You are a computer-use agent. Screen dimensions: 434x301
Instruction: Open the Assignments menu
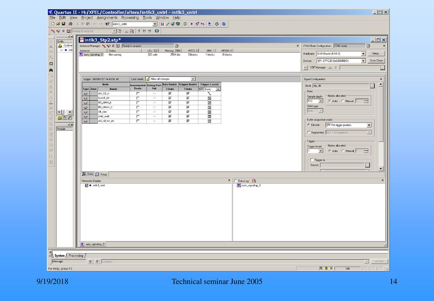(107, 17)
